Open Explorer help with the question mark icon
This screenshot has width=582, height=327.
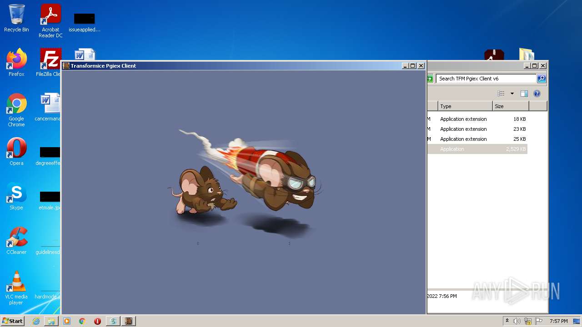pos(537,94)
